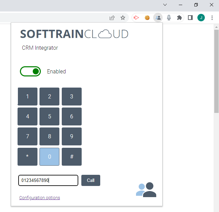Click the SOFTTRAINCLOUD logo
The width and height of the screenshot is (219, 212).
[x=74, y=34]
